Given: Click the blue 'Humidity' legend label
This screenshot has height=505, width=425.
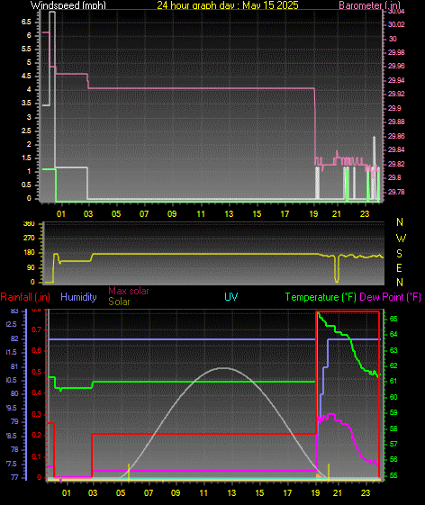Looking at the screenshot, I should tap(78, 297).
